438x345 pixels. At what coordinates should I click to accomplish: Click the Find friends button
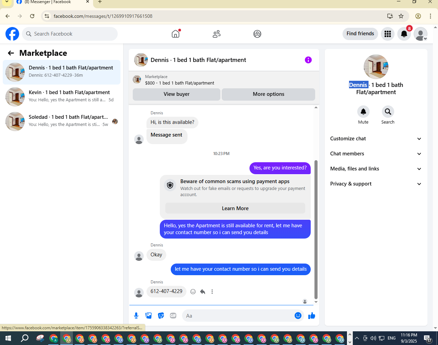coord(360,34)
